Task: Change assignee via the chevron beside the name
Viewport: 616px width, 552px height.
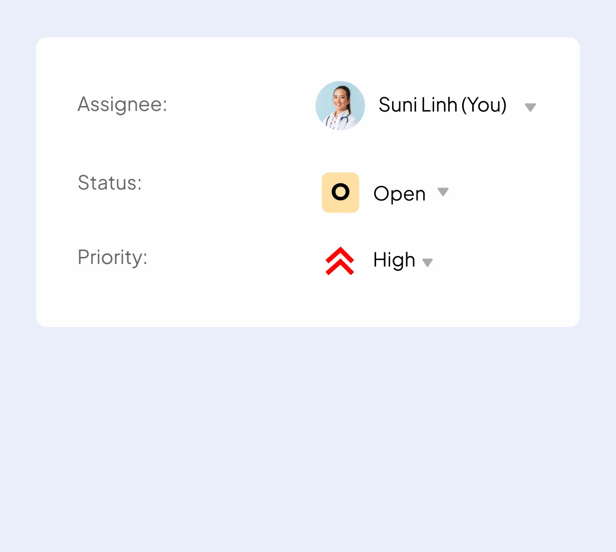Action: (x=530, y=106)
